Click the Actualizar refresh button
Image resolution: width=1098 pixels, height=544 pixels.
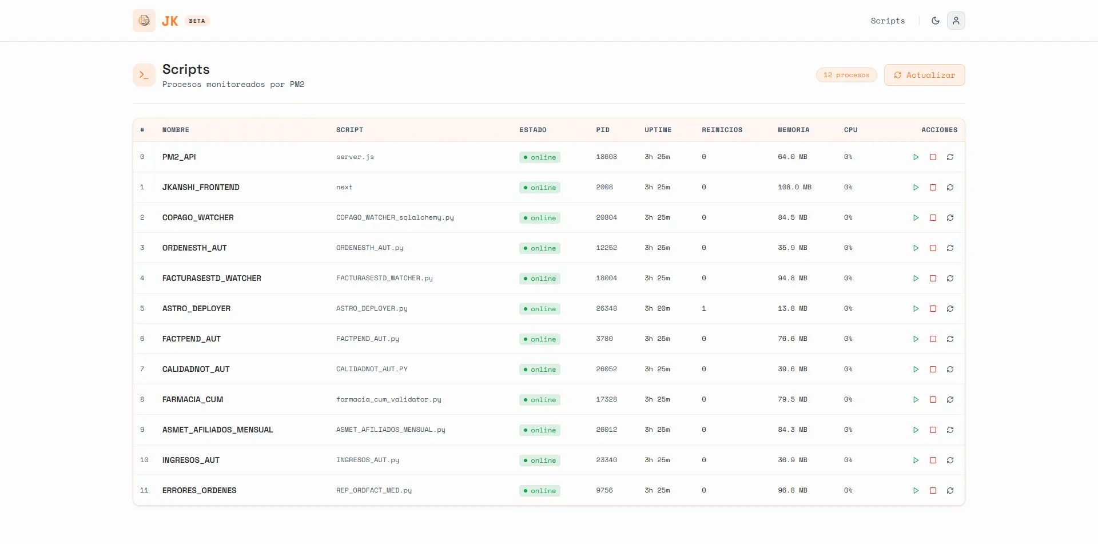pos(925,75)
